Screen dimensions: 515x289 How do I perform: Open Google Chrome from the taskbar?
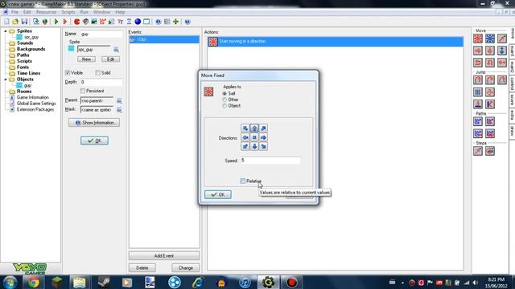click(33, 282)
